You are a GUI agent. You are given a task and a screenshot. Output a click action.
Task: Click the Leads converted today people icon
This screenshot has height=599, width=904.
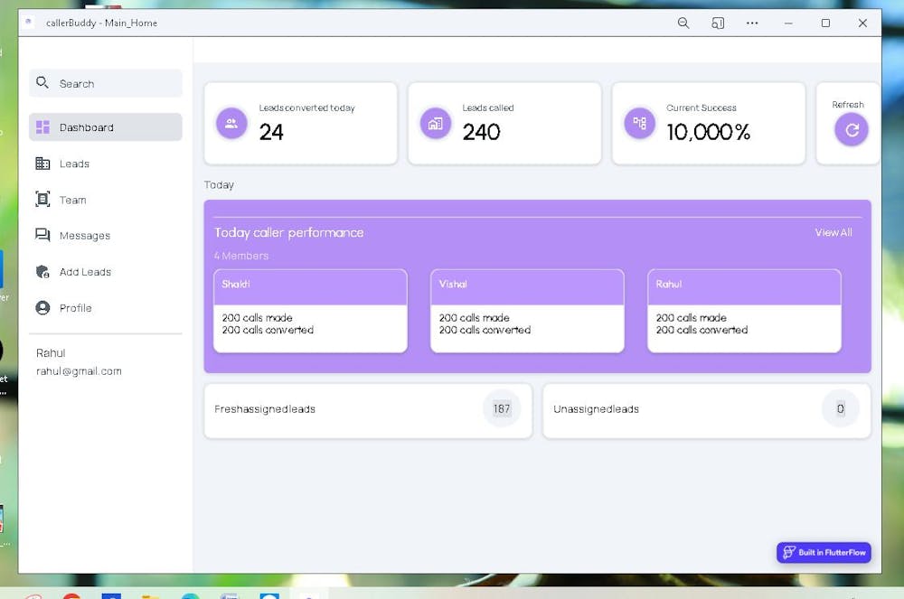tap(231, 123)
